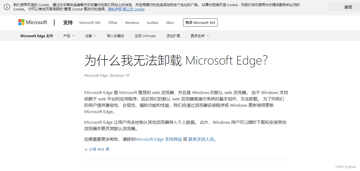This screenshot has width=360, height=171.
Task: Go to 支持 support home
Action: click(68, 23)
